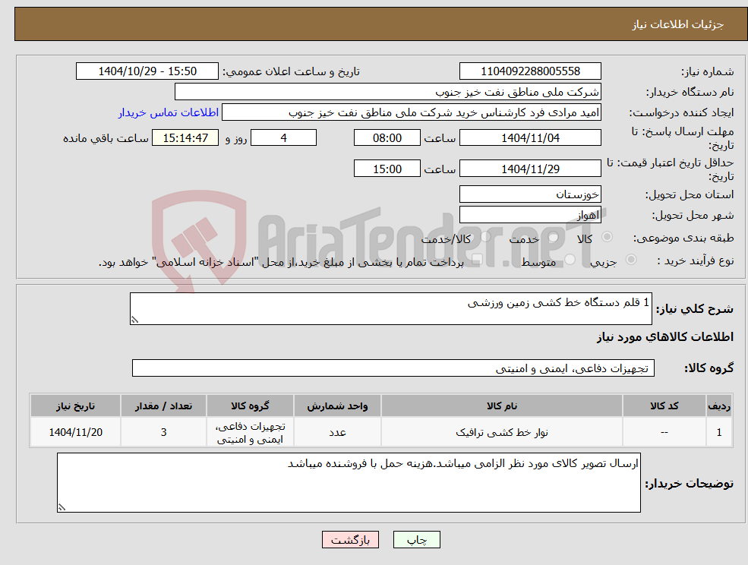Click the buyer notes text area
748x565 pixels.
(349, 482)
